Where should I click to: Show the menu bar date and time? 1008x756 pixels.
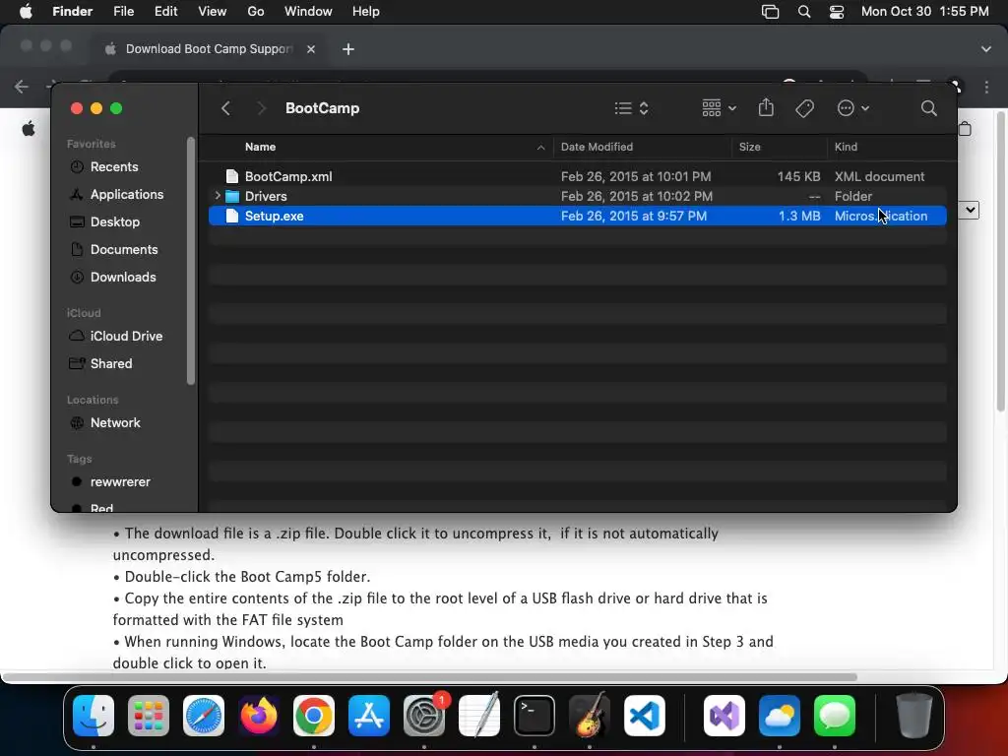924,12
